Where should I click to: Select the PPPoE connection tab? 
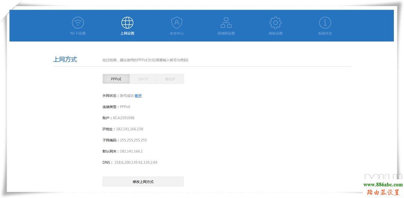pos(116,79)
